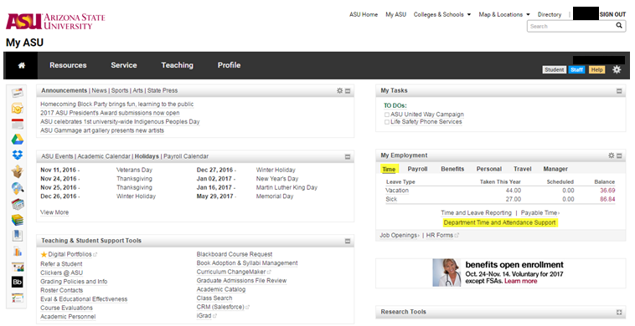Image resolution: width=635 pixels, height=326 pixels.
Task: Click the home icon in navigation bar
Action: pyautogui.click(x=22, y=65)
